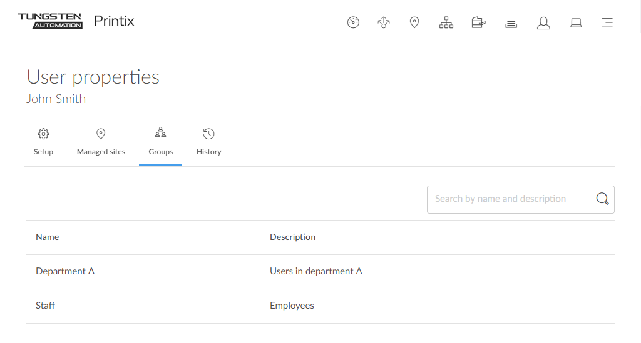
Task: Click the Name column header
Action: coord(48,237)
